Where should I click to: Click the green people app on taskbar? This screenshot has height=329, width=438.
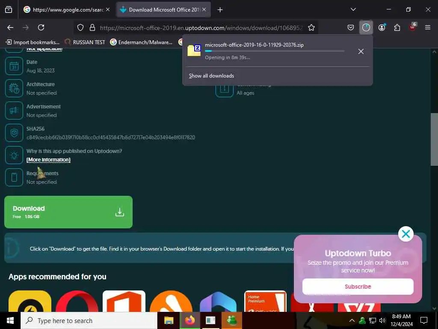tap(232, 320)
